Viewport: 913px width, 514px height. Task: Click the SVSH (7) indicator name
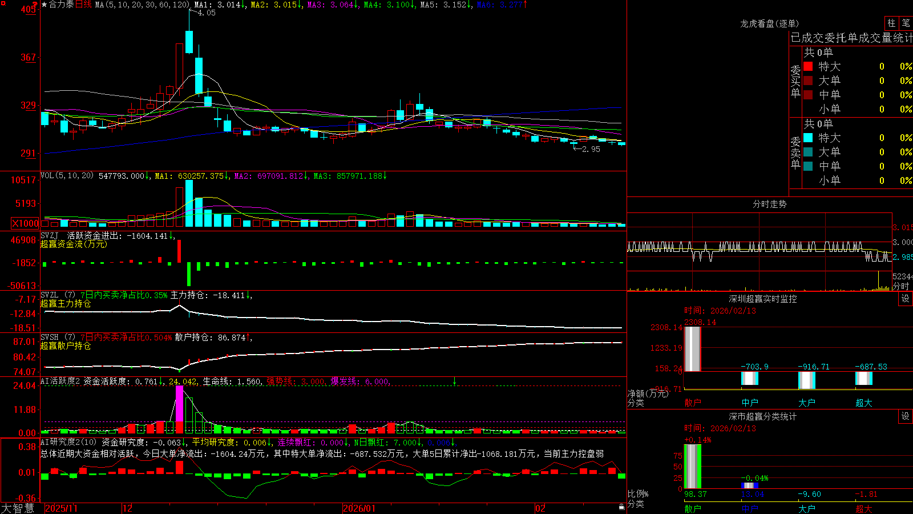coord(58,338)
